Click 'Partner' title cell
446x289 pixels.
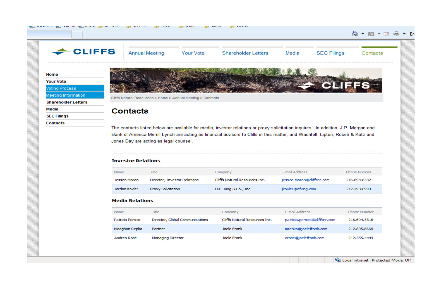coord(158,229)
